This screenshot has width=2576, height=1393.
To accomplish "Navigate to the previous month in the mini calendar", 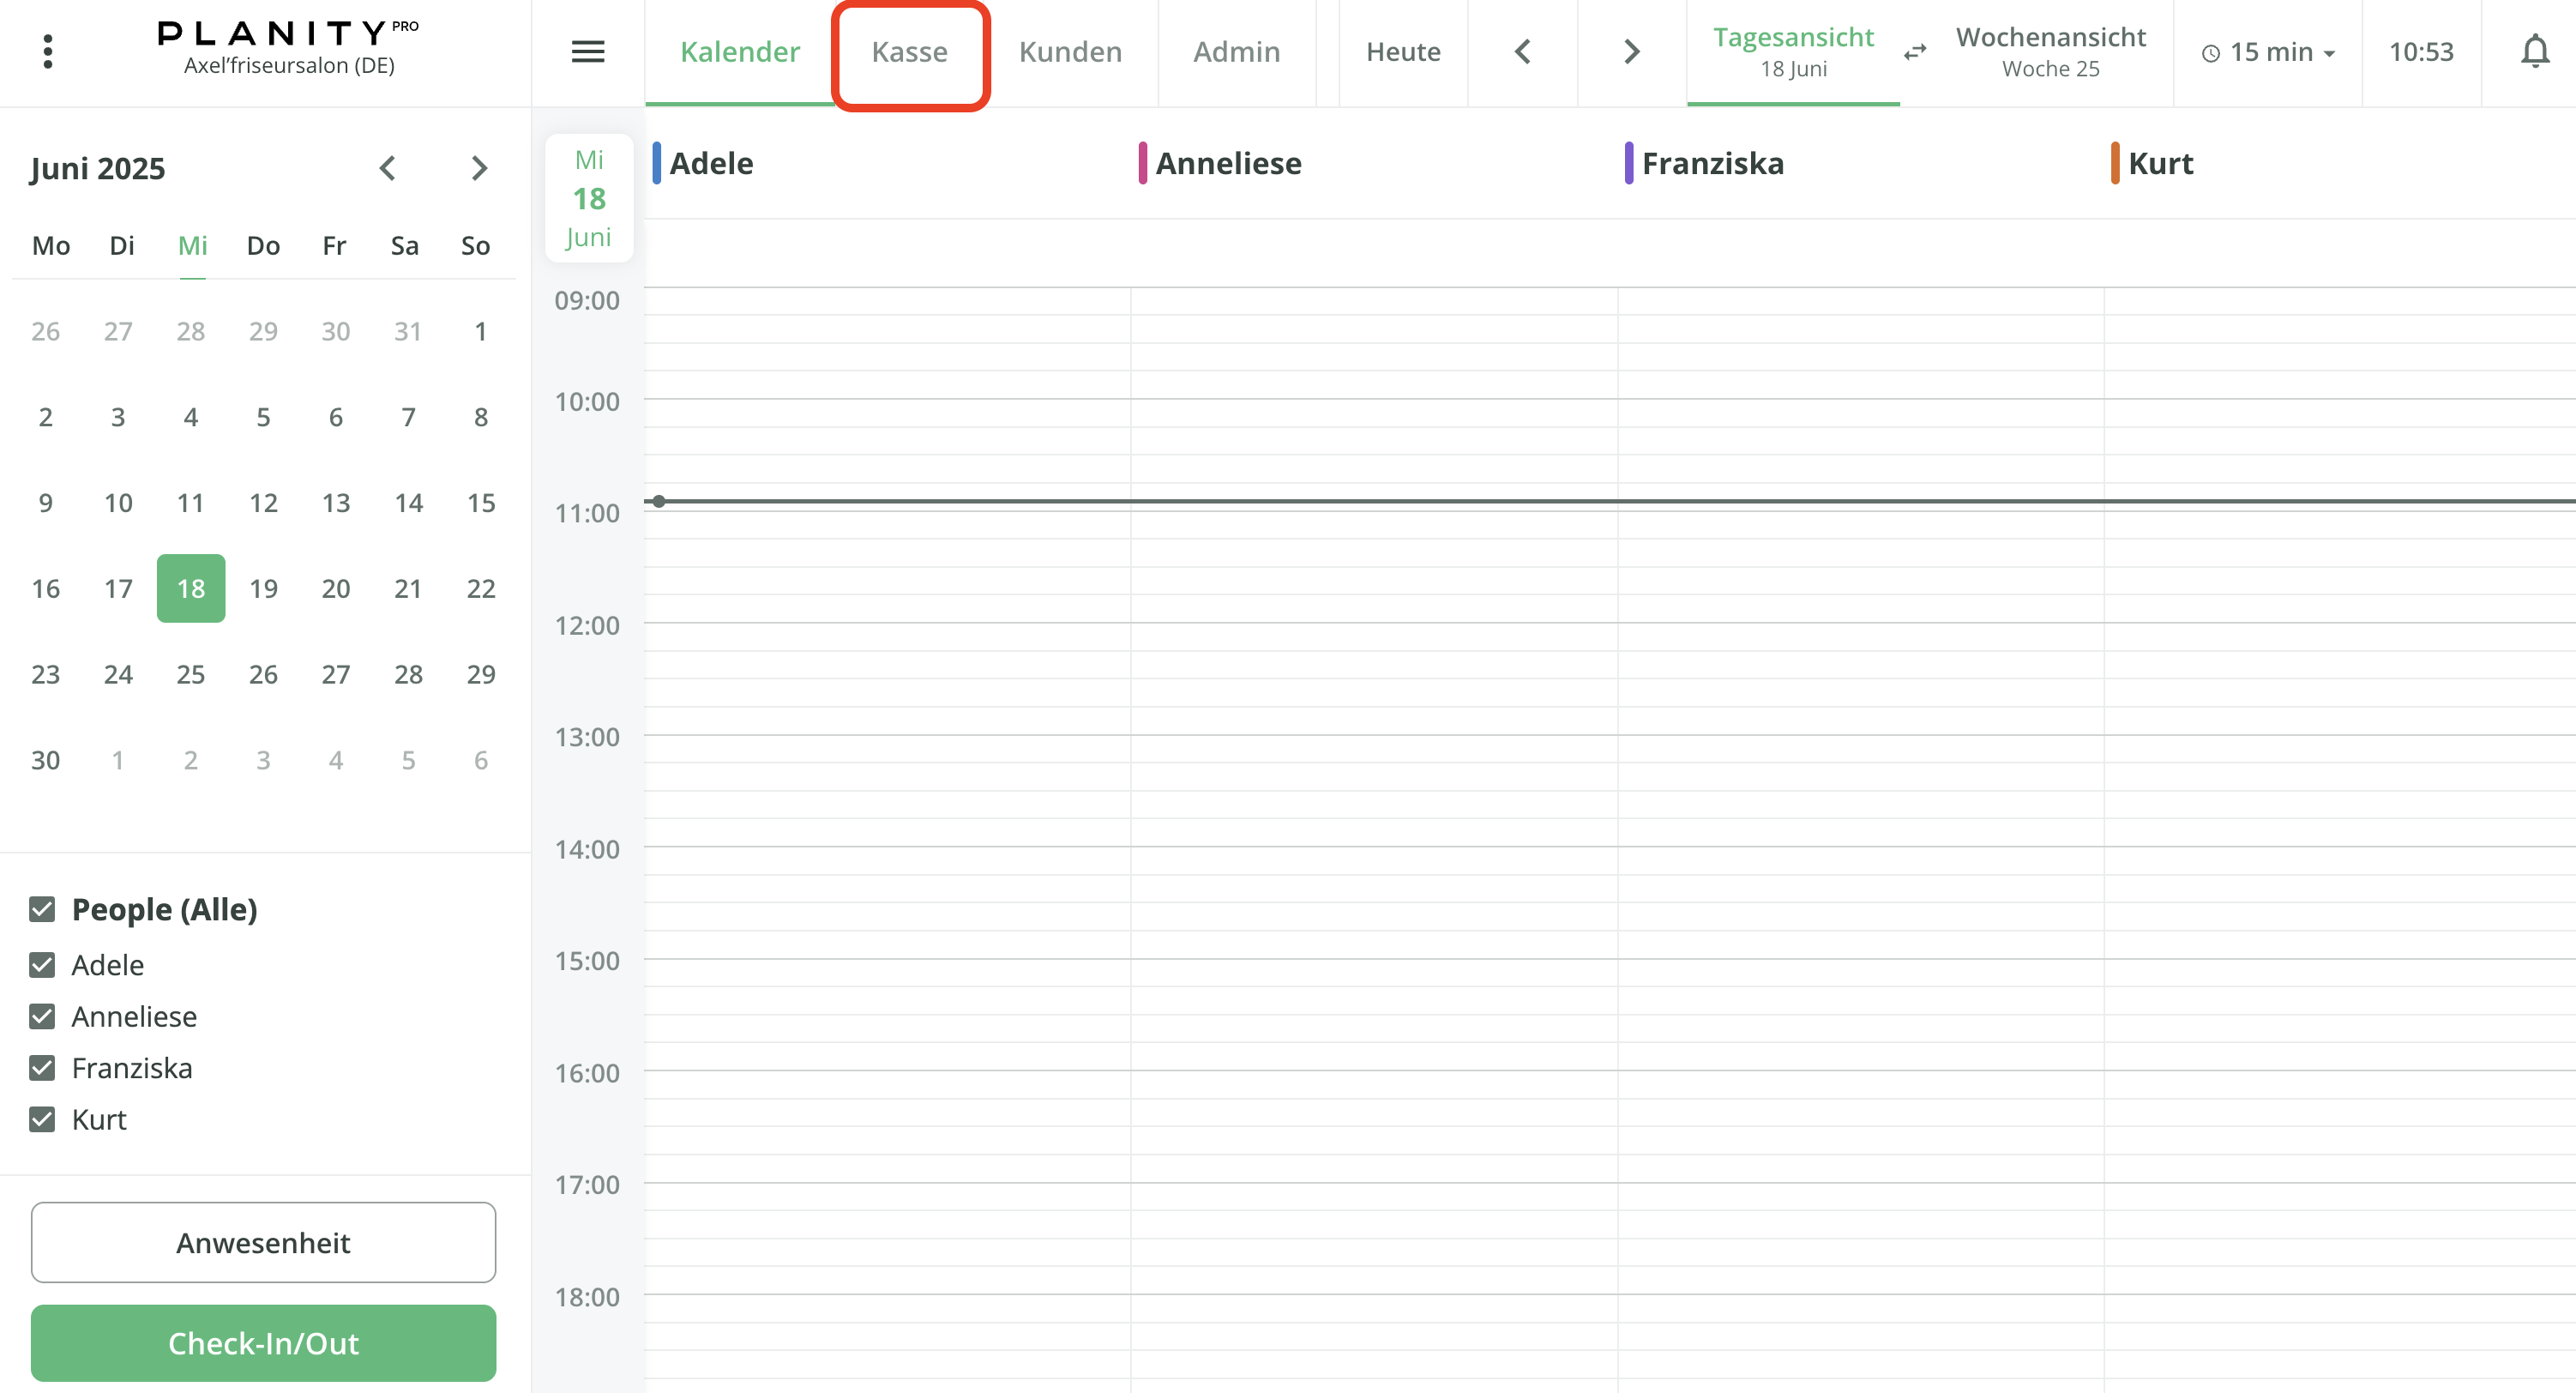I will tap(388, 168).
